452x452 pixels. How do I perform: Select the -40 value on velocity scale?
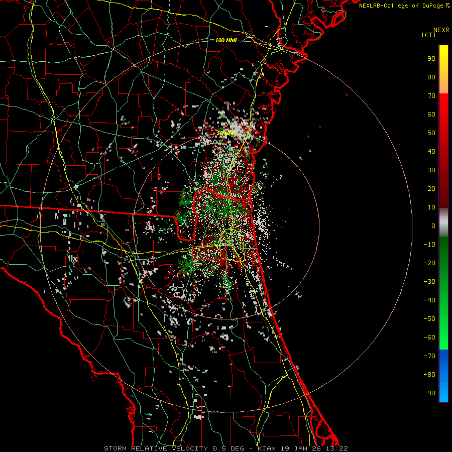click(429, 300)
